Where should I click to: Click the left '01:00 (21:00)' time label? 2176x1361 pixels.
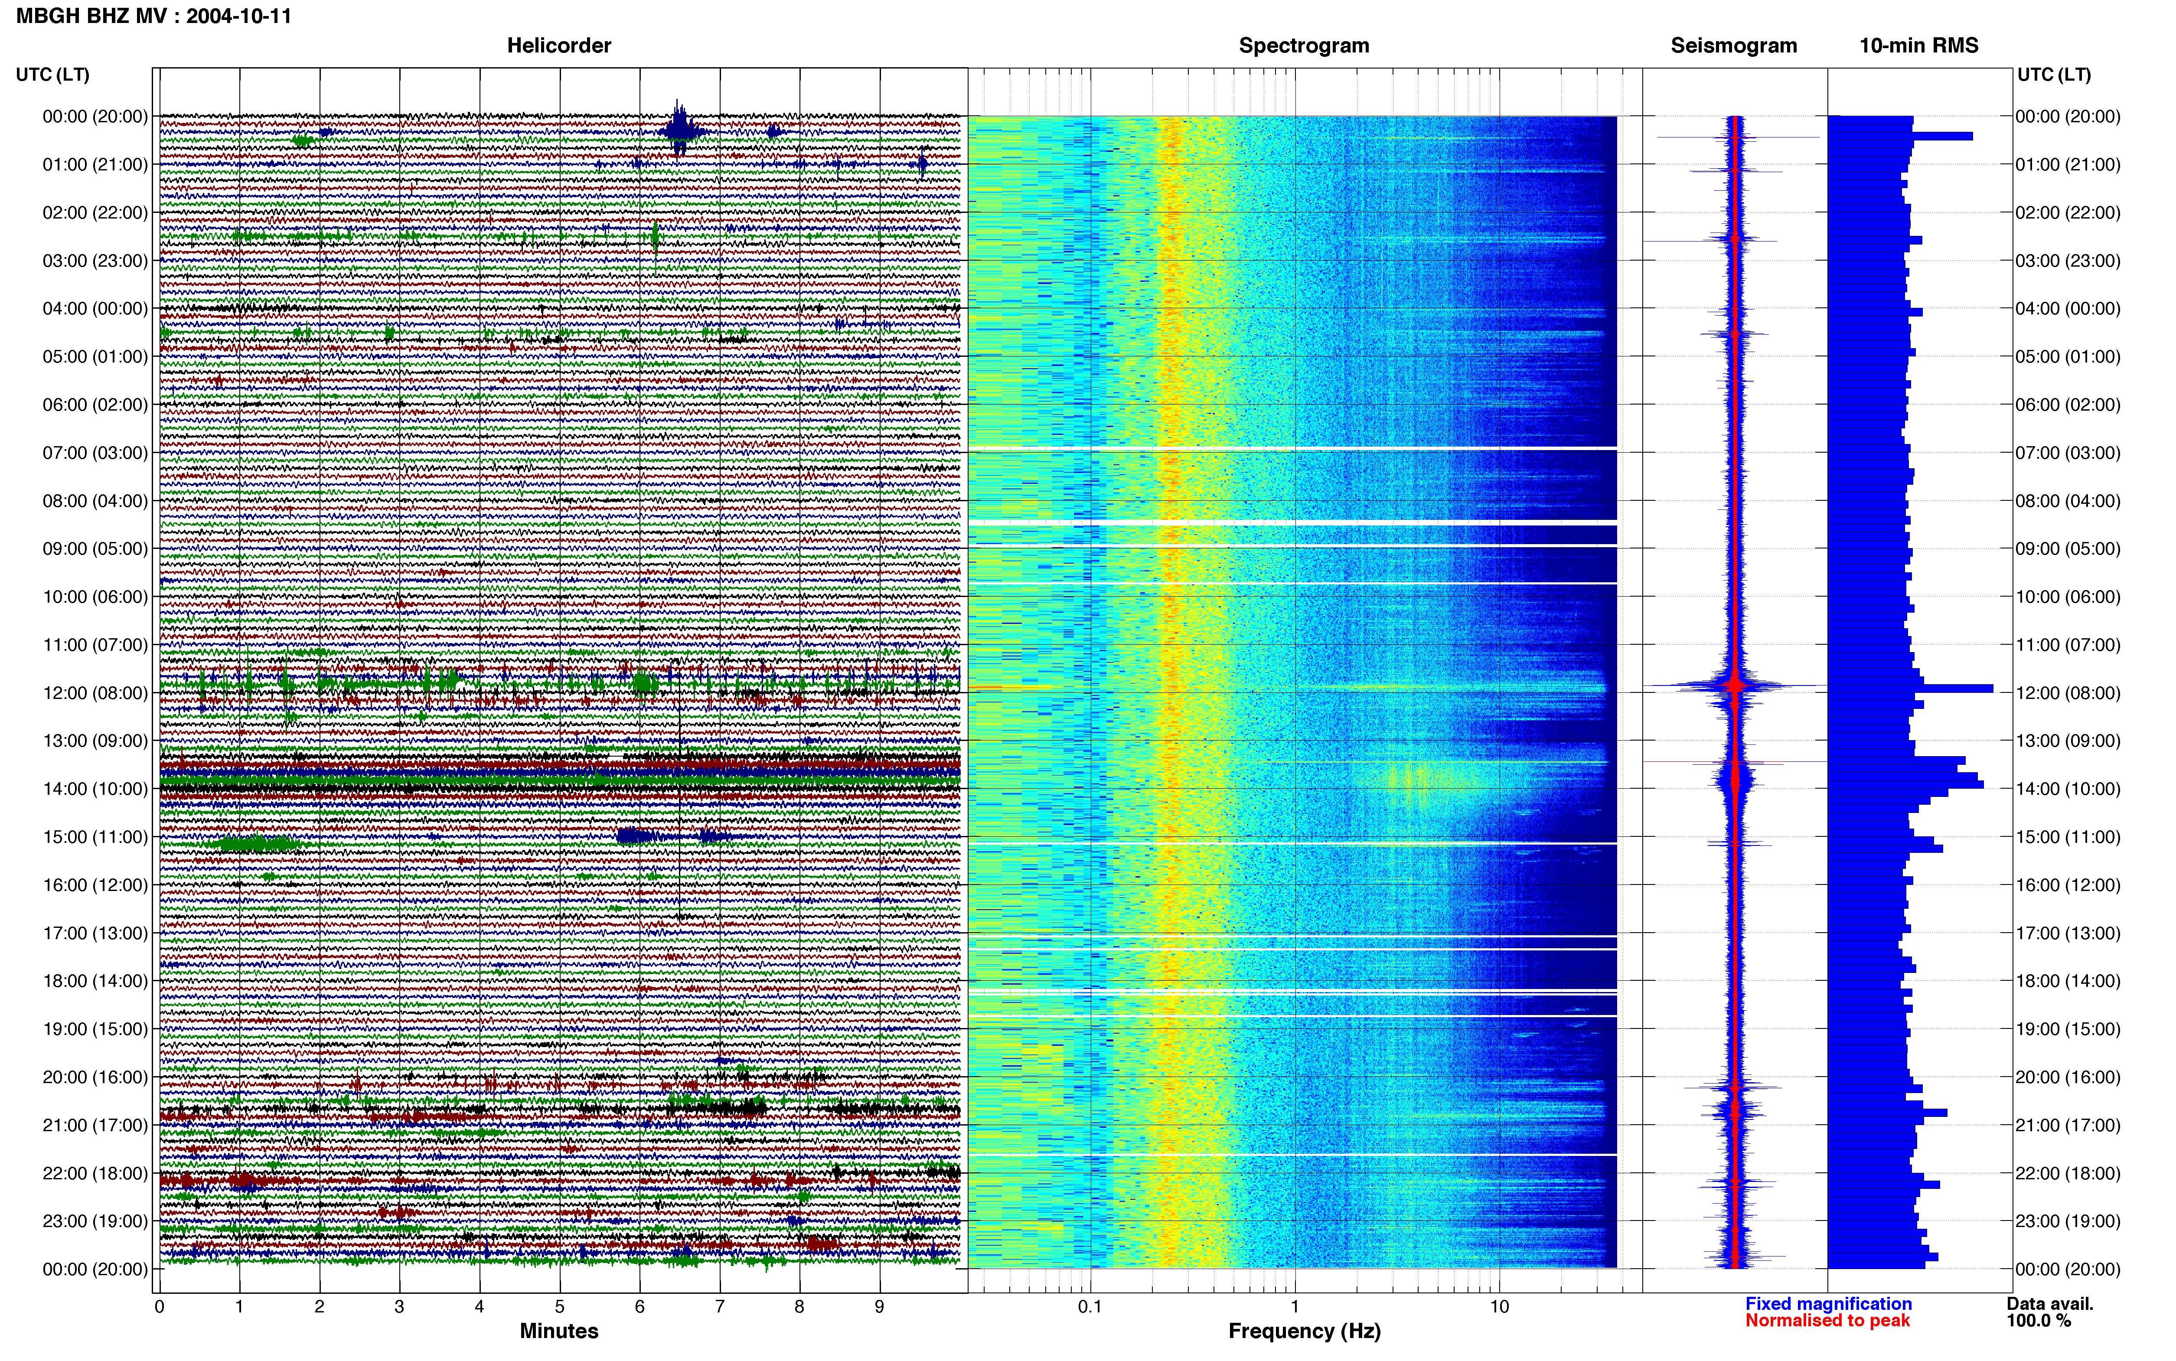[x=95, y=164]
